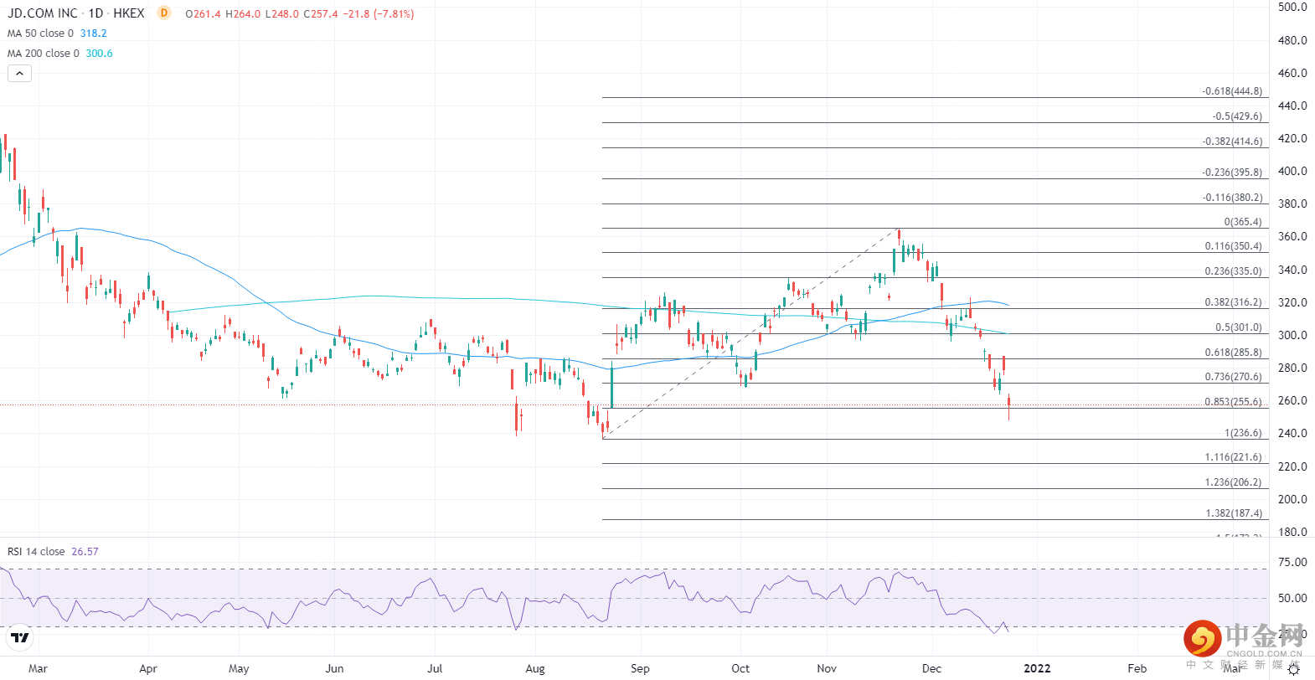1315x680 pixels.
Task: Click Fibonacci label 1.382(187.4)
Action: tap(1234, 513)
